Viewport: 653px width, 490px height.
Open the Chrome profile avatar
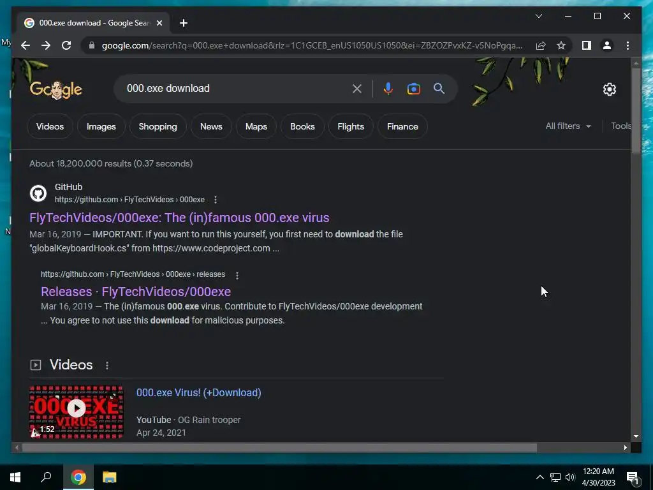tap(607, 45)
